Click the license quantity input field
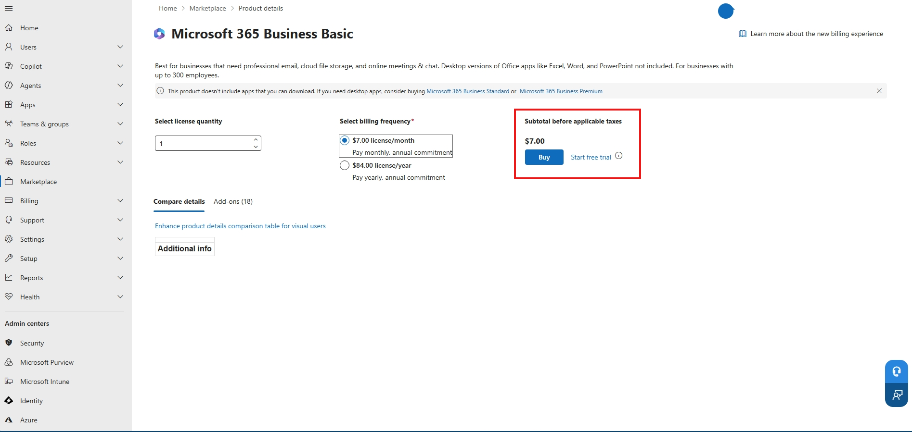The width and height of the screenshot is (912, 432). point(208,143)
